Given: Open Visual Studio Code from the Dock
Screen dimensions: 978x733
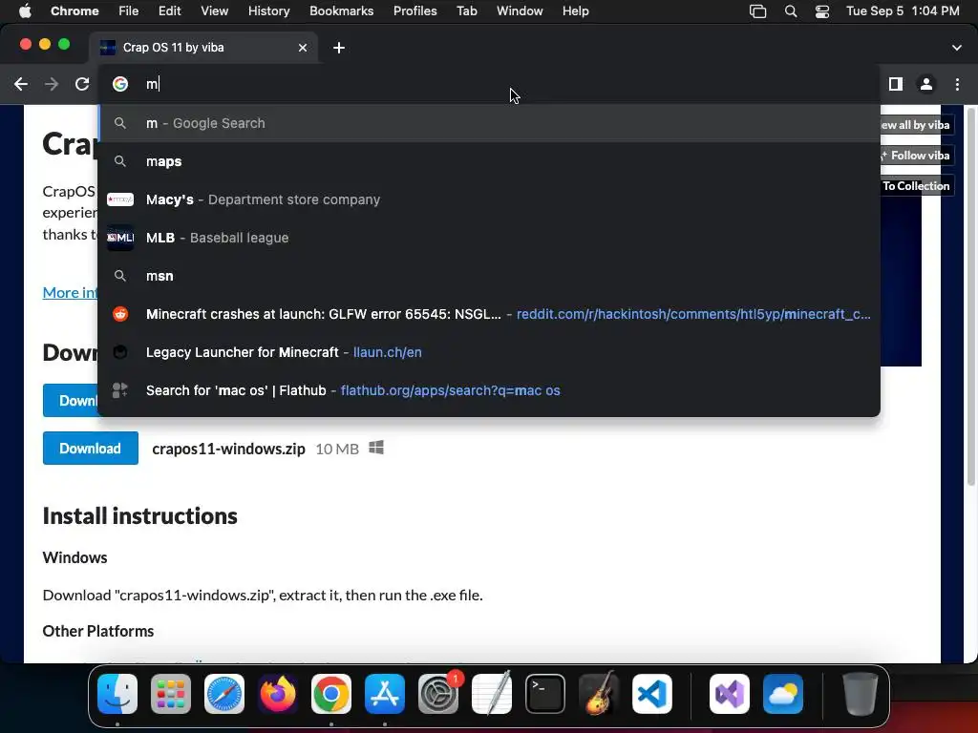Looking at the screenshot, I should pyautogui.click(x=652, y=694).
